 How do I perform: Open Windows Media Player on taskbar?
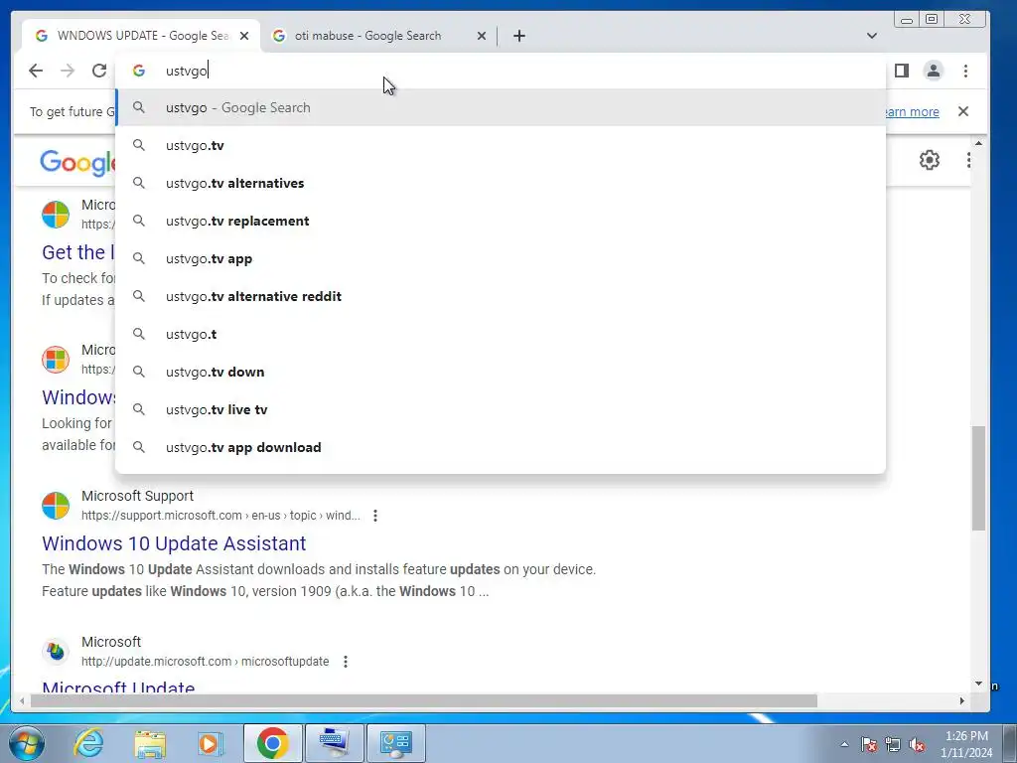pyautogui.click(x=211, y=743)
